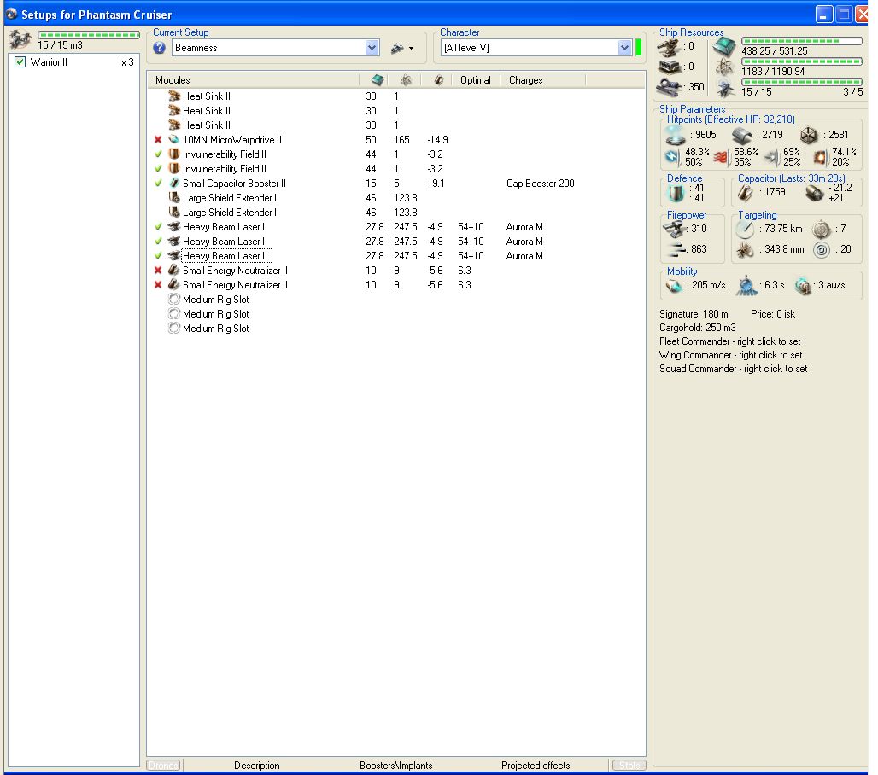Switch to the Stats tab
Viewport: 878px width, 775px height.
pyautogui.click(x=629, y=766)
